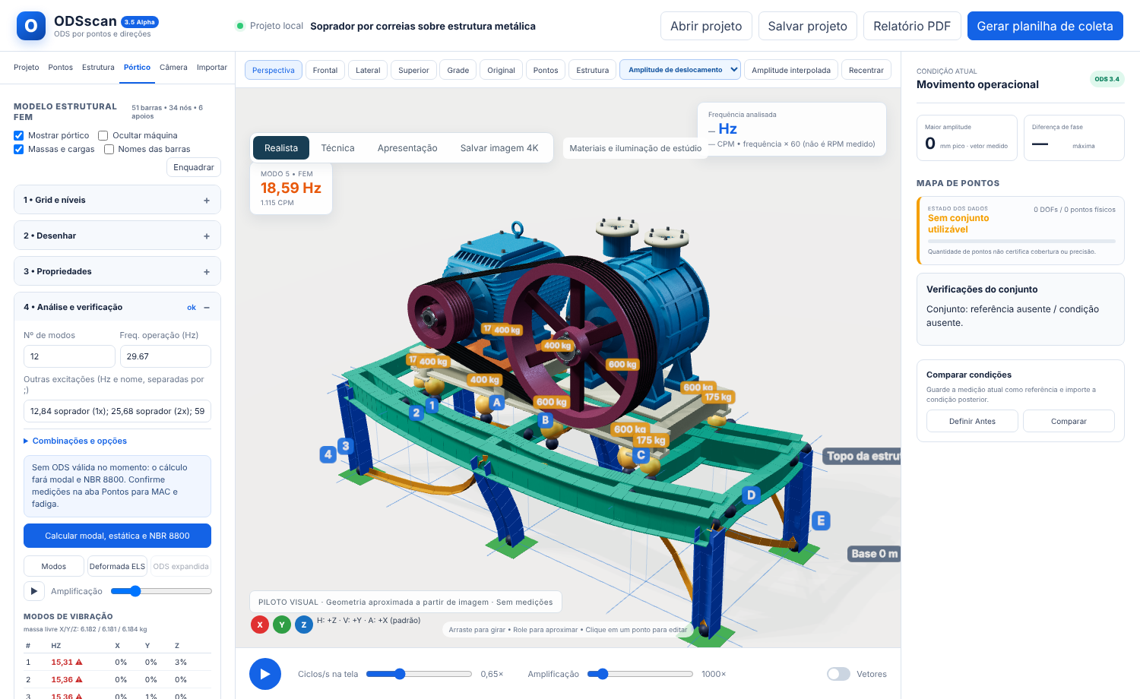Screen dimensions: 1140x699
Task: Click node marker 2 on the structure
Action: (416, 413)
